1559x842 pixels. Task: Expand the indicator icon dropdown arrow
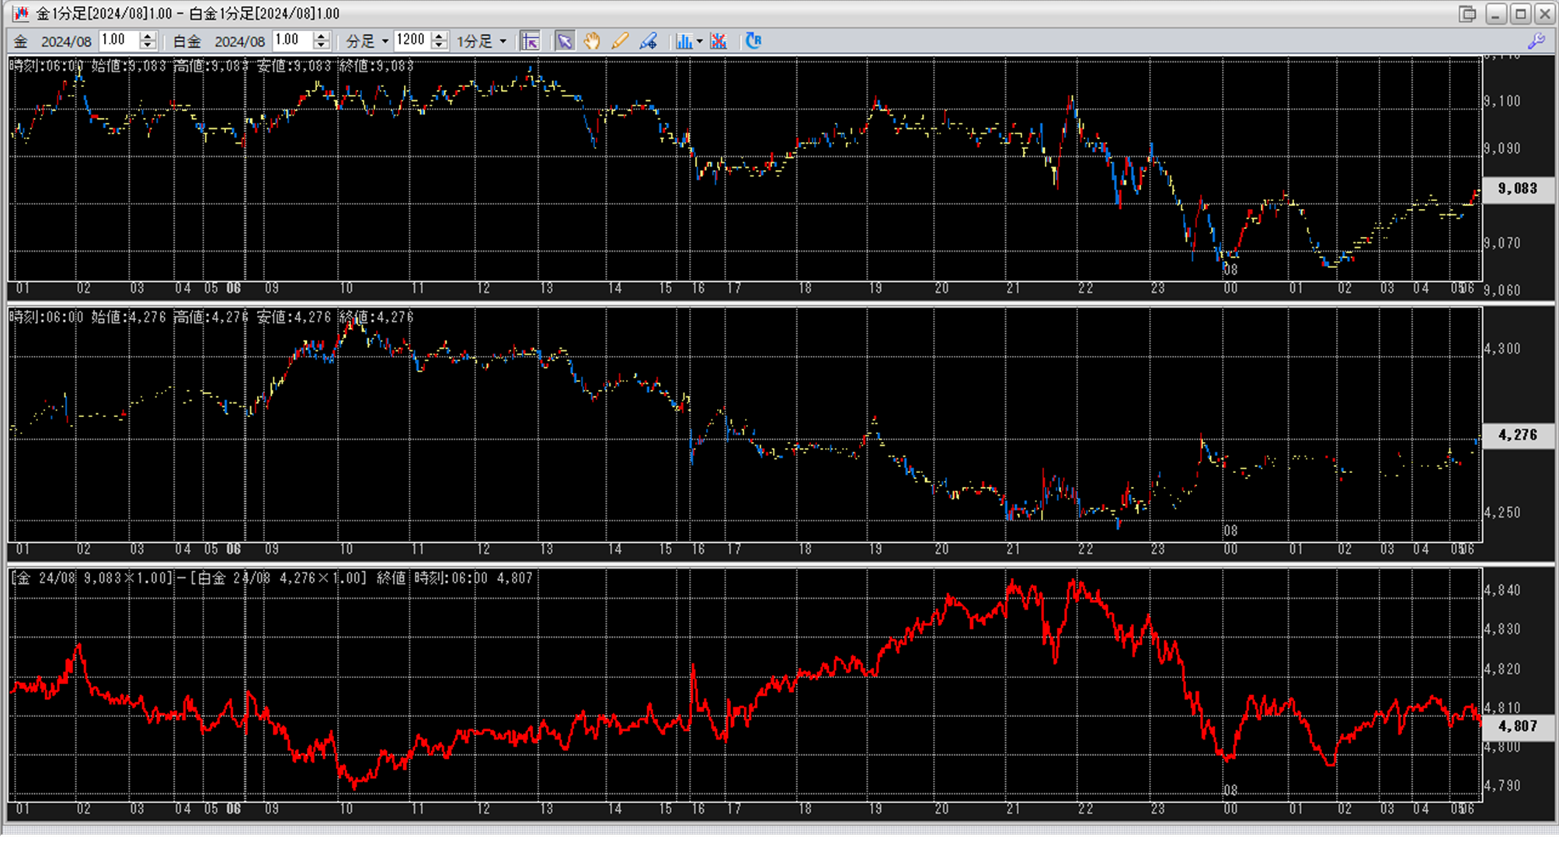coord(700,41)
